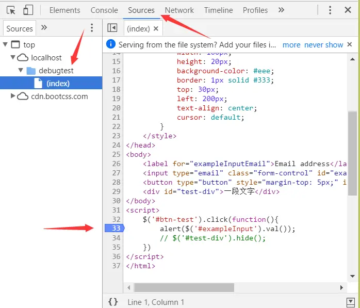The image size is (360, 308).
Task: Set a breakpoint on line 34
Action: (116, 238)
